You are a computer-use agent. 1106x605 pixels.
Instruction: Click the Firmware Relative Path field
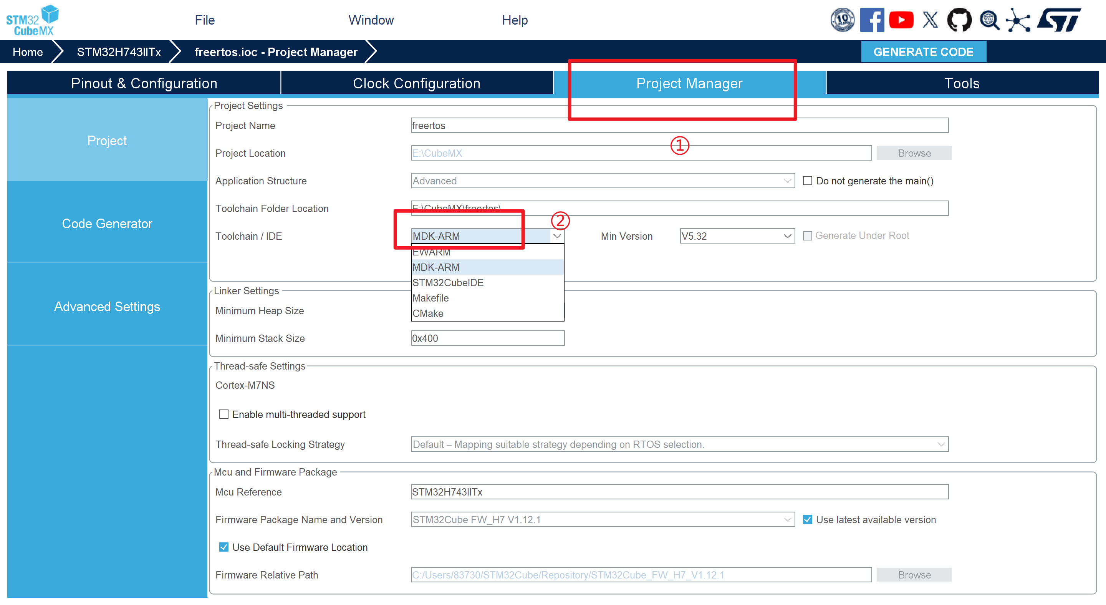641,575
